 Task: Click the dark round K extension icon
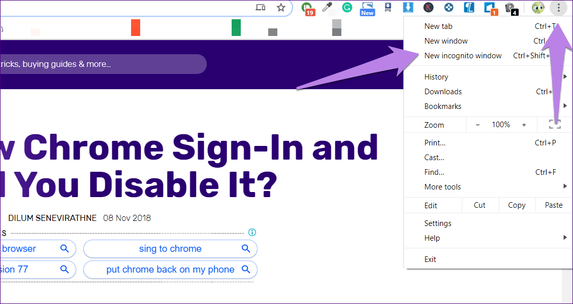point(428,7)
